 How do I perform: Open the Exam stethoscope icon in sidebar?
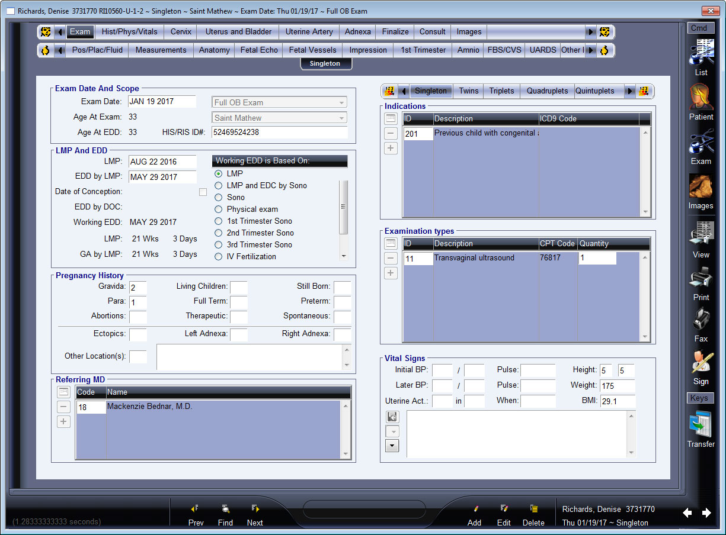(701, 142)
